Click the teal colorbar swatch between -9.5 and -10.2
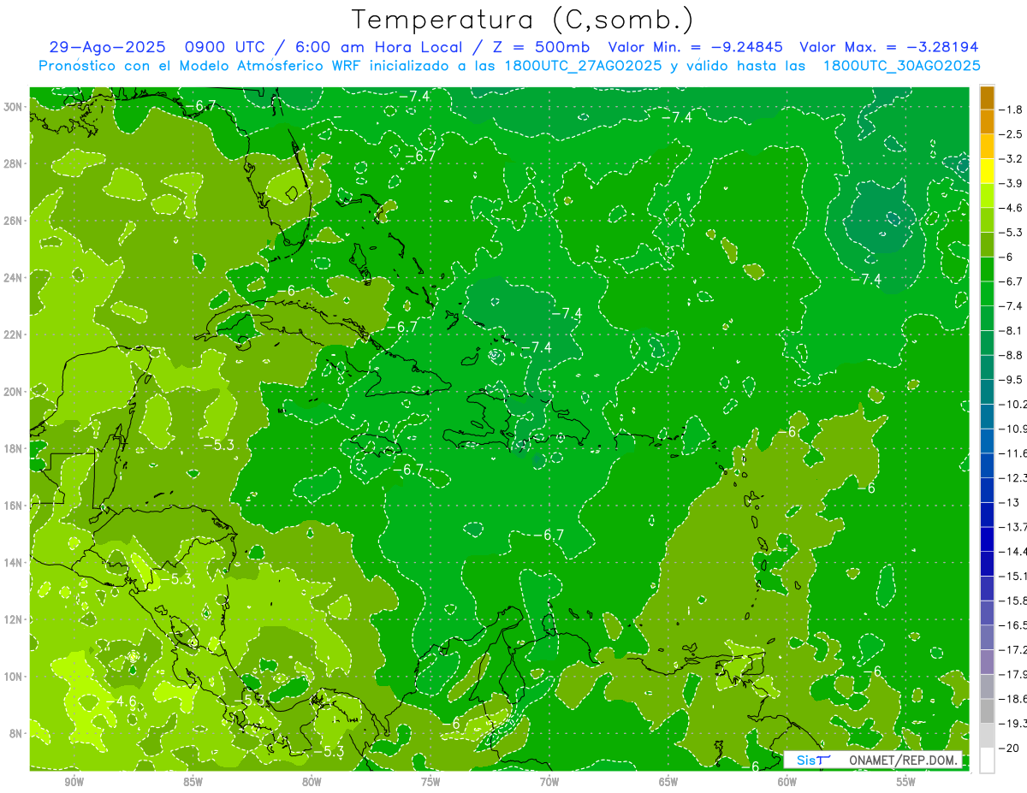The image size is (1027, 793). [987, 392]
